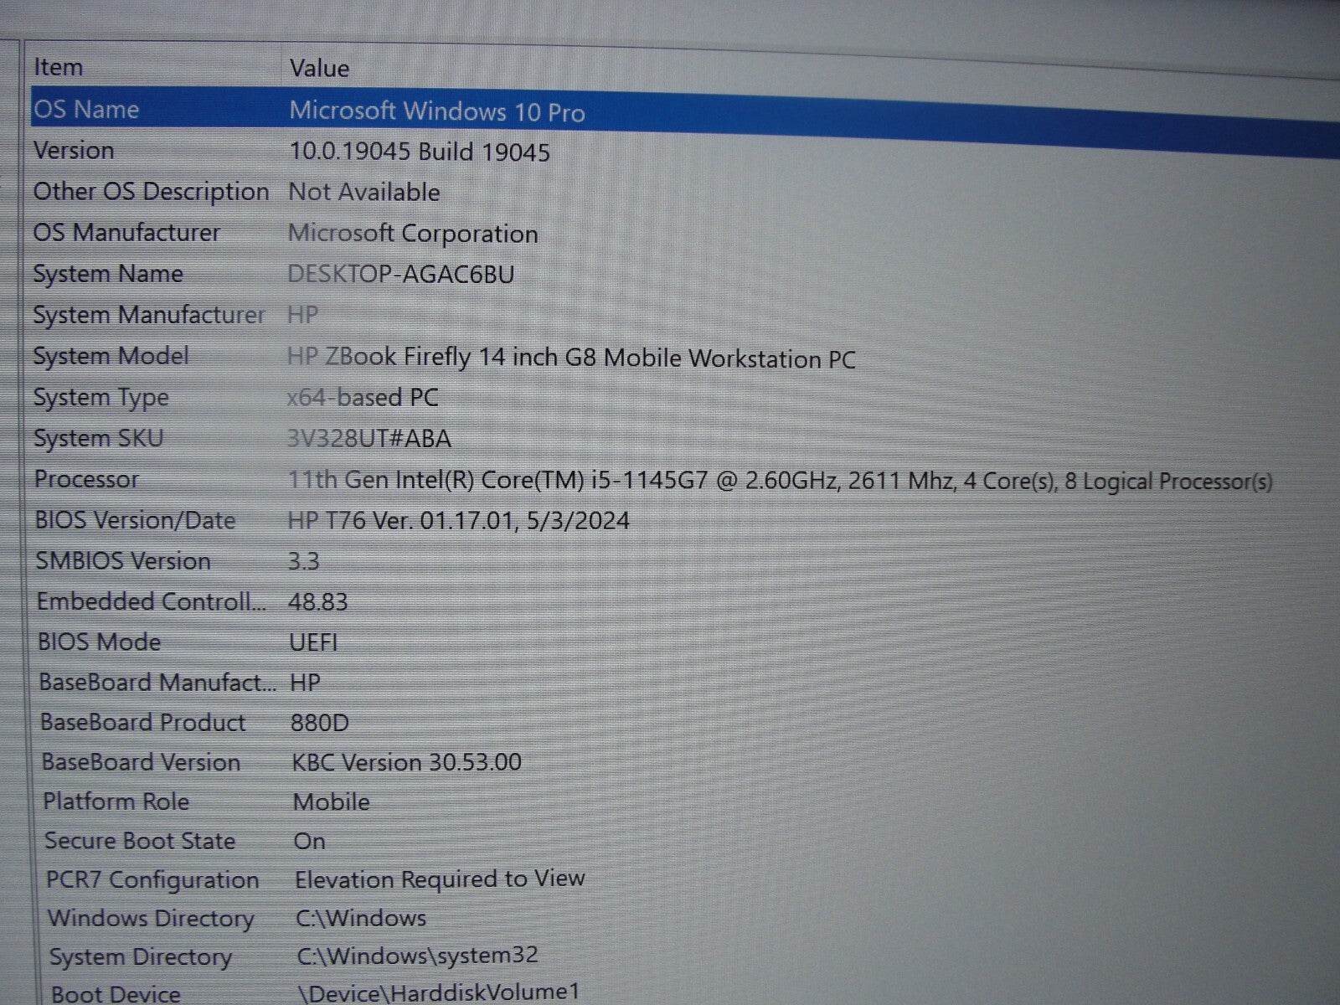Select the Platform Role Mobile row
This screenshot has width=1340, height=1005.
pos(251,801)
